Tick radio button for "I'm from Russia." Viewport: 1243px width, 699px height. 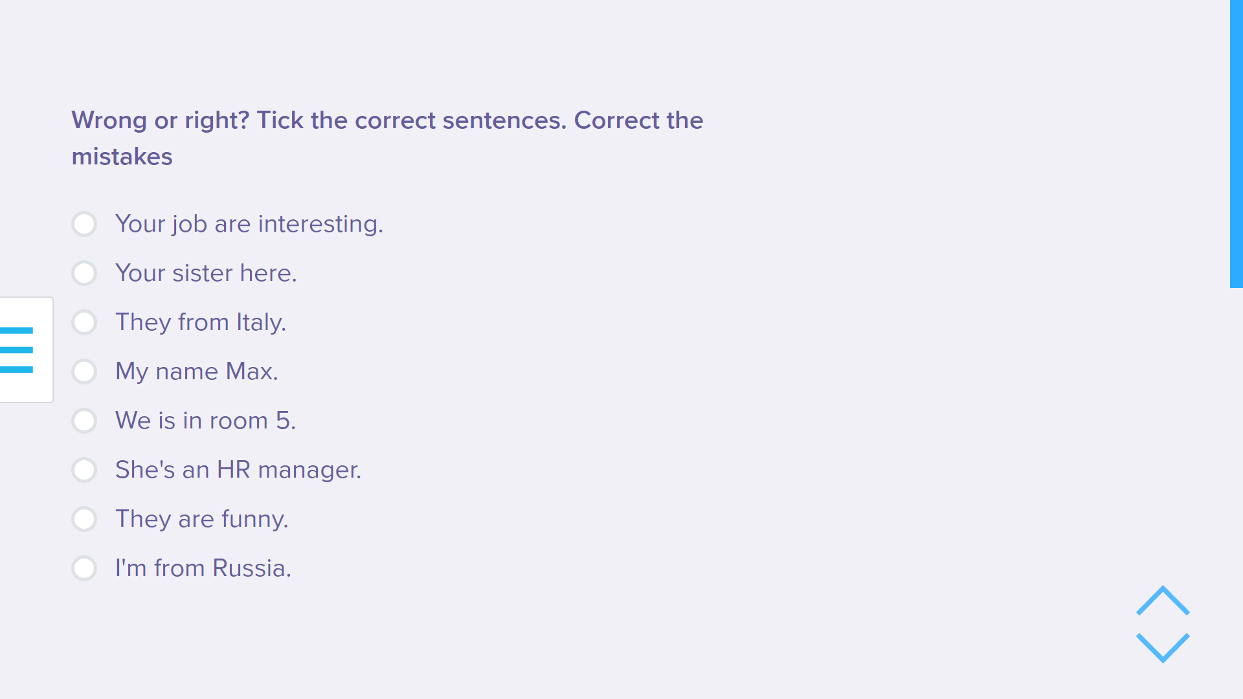tap(84, 568)
